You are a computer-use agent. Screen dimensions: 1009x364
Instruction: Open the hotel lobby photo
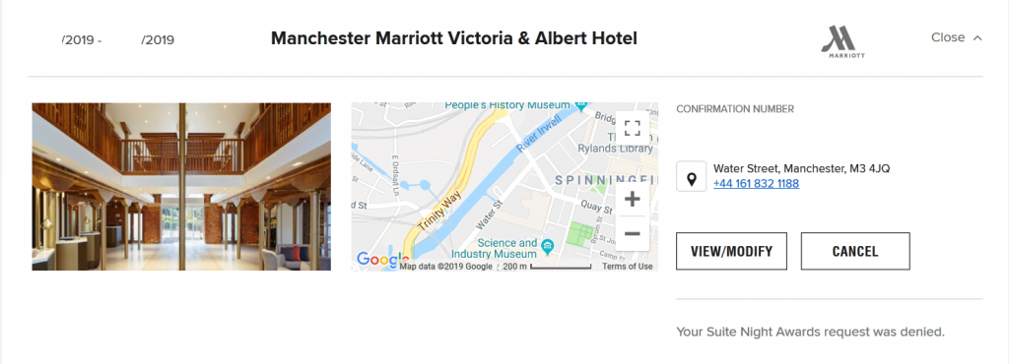tap(181, 186)
